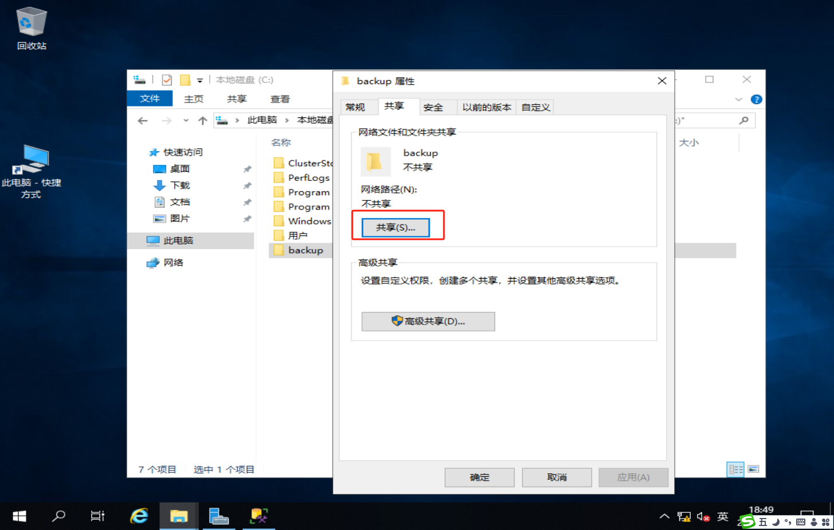Screen dimensions: 834x530
Task: Confirm with the 确定 button
Action: pyautogui.click(x=479, y=477)
